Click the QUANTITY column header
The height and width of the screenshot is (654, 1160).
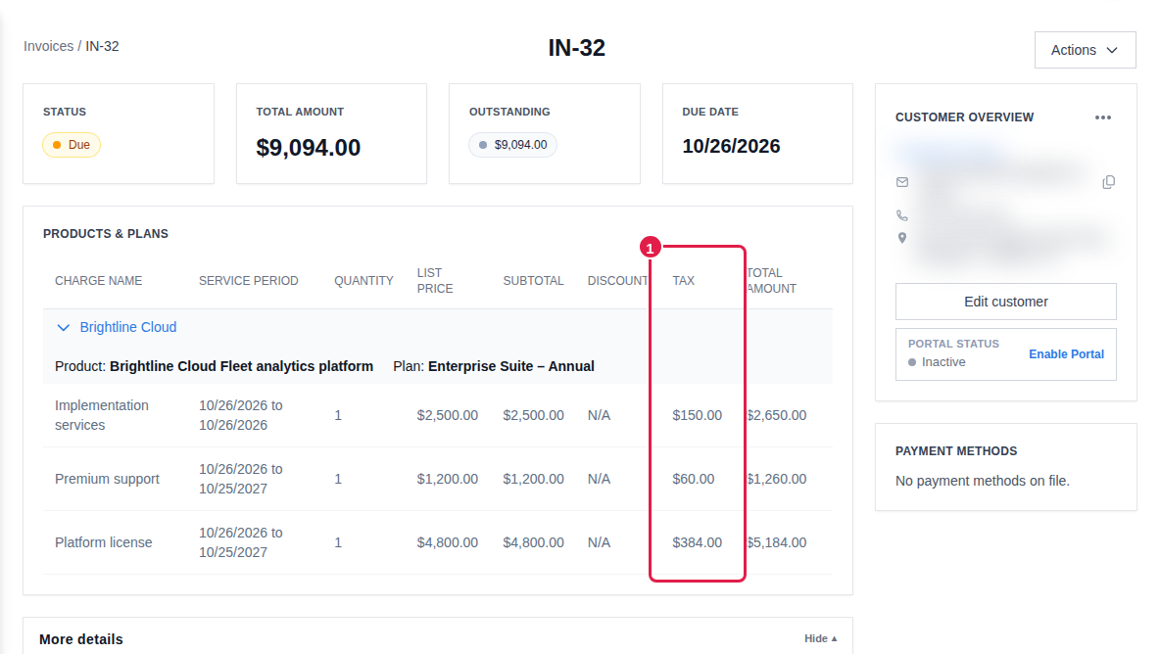(x=363, y=281)
